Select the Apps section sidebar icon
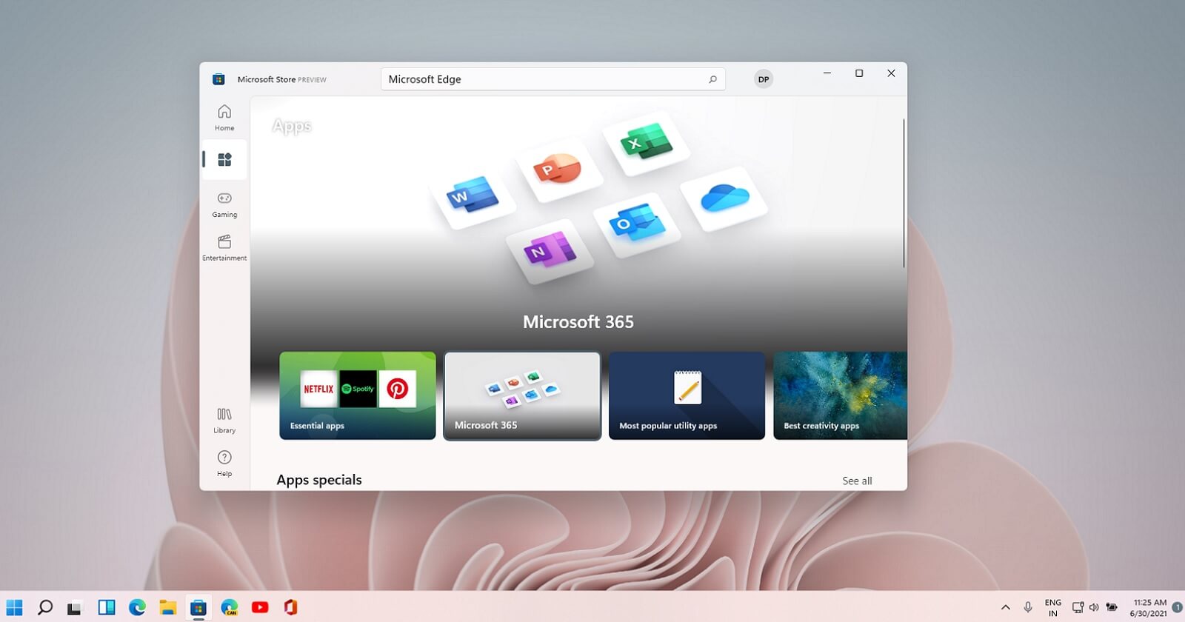Screen dimensions: 1185x622 [x=224, y=159]
